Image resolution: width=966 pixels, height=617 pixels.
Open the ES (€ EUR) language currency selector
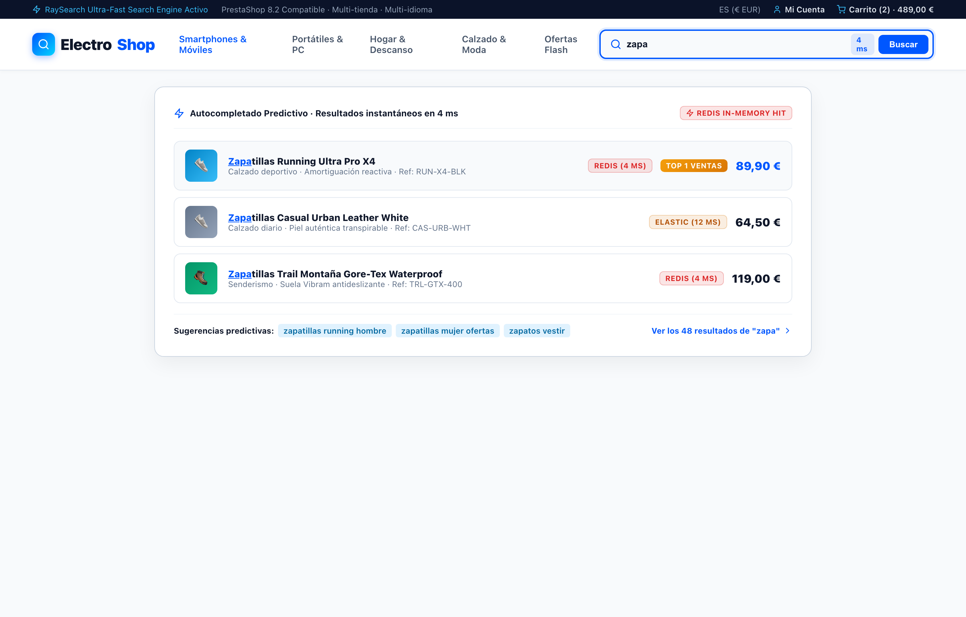[x=739, y=10]
